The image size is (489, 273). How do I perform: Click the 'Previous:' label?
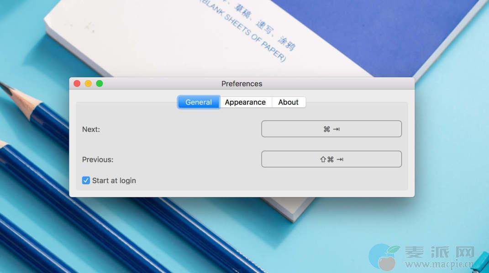(98, 160)
